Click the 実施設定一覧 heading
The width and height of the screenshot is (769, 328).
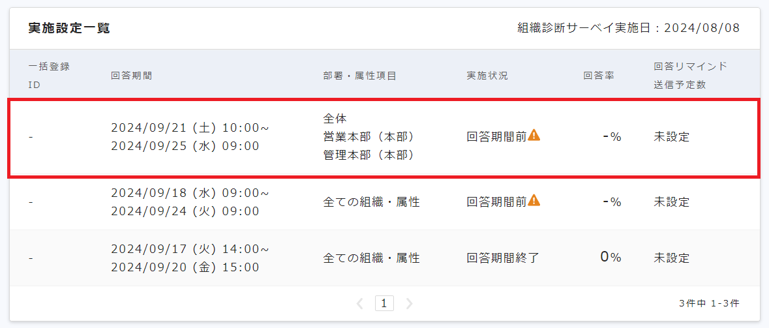69,28
